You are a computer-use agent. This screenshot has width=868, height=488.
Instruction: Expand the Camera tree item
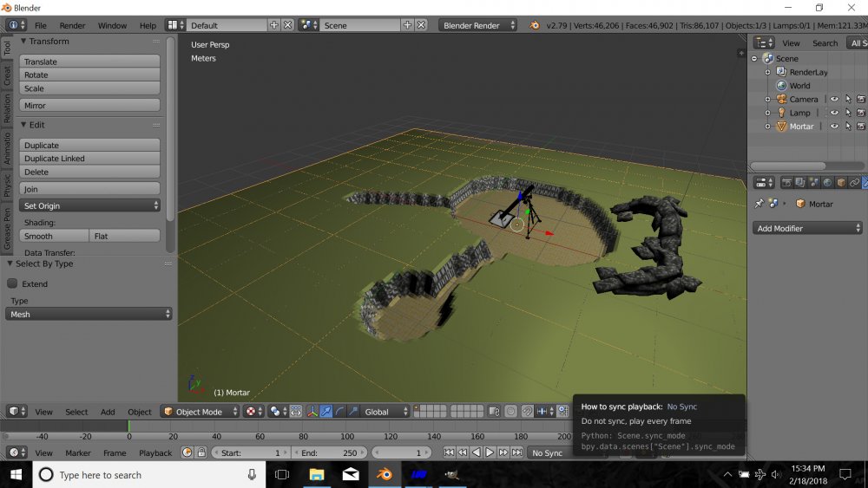pyautogui.click(x=768, y=99)
